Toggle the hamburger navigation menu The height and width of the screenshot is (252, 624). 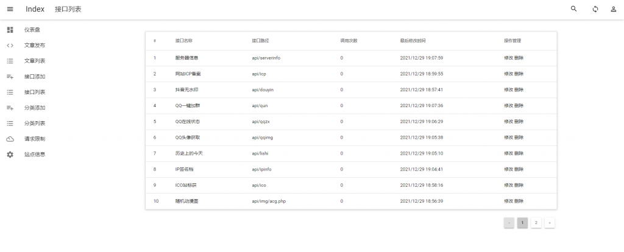tap(10, 9)
